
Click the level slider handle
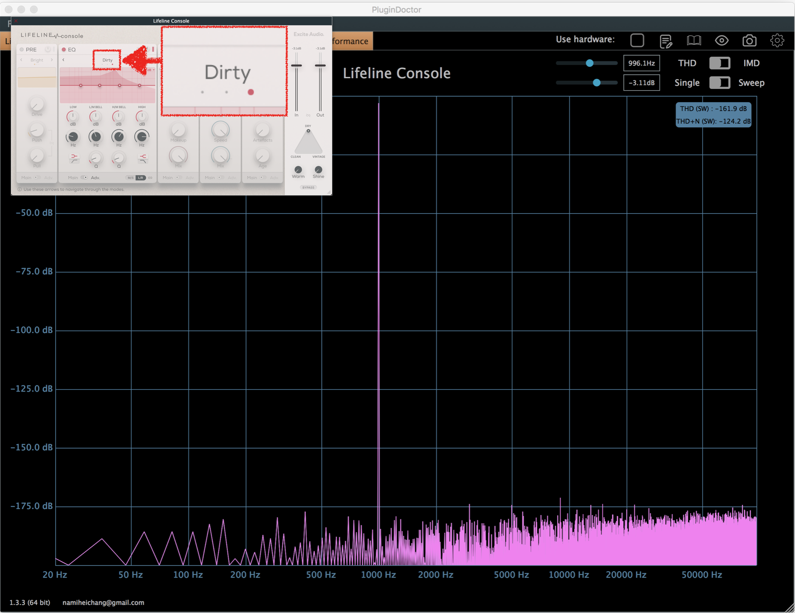point(596,82)
